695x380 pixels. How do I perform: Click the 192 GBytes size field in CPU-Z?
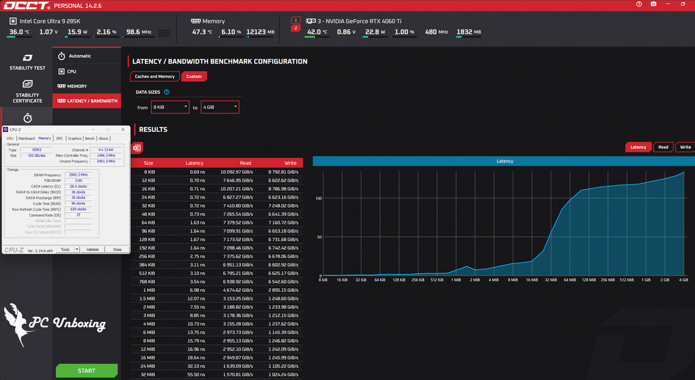(36, 155)
